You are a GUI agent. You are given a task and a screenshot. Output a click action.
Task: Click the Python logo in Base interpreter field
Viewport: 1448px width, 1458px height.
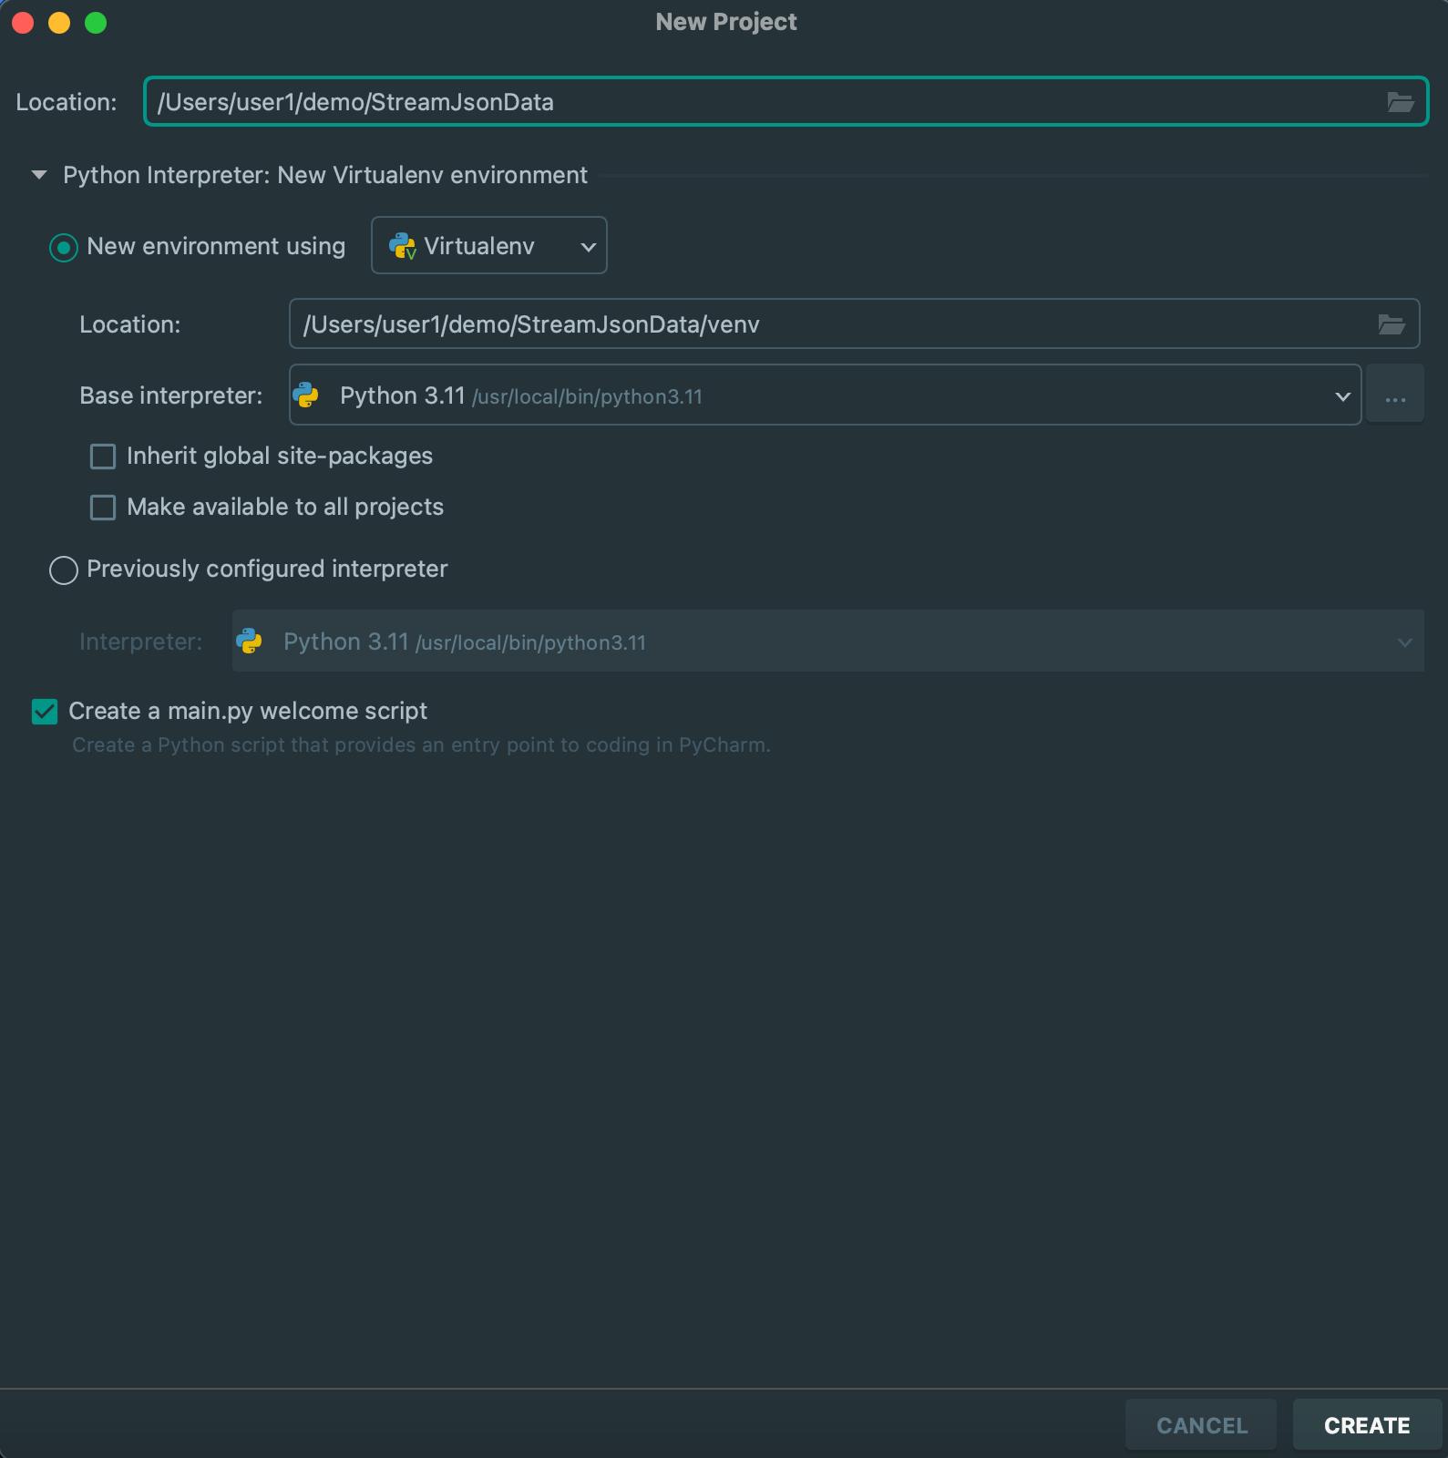pos(306,395)
